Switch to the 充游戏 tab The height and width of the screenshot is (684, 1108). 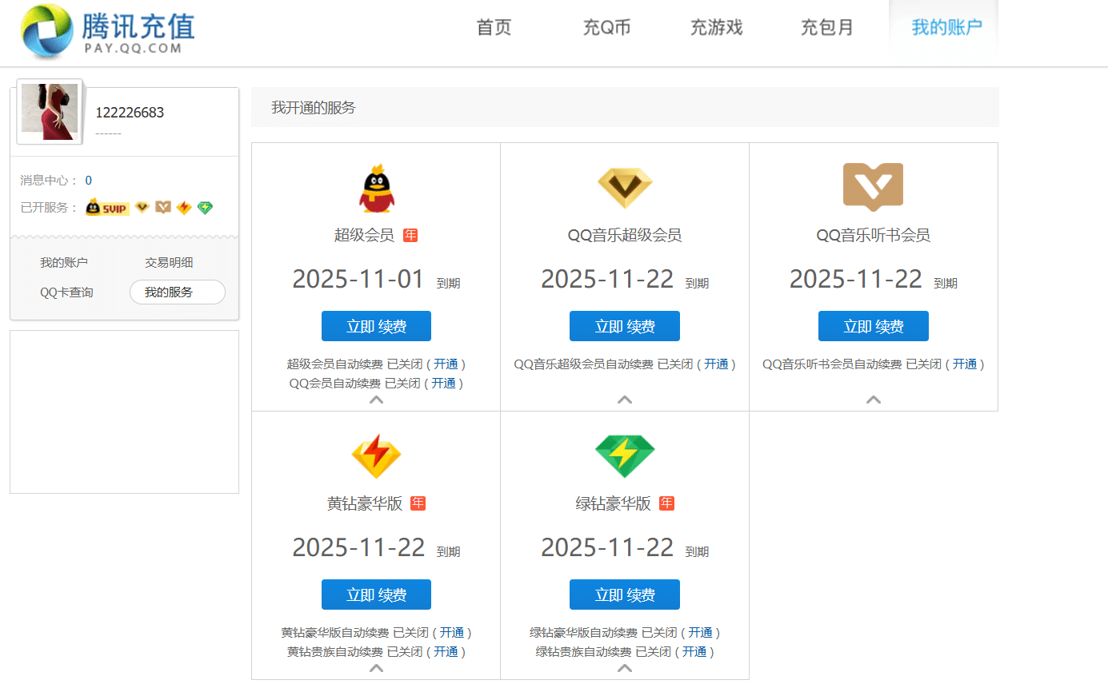tap(717, 28)
